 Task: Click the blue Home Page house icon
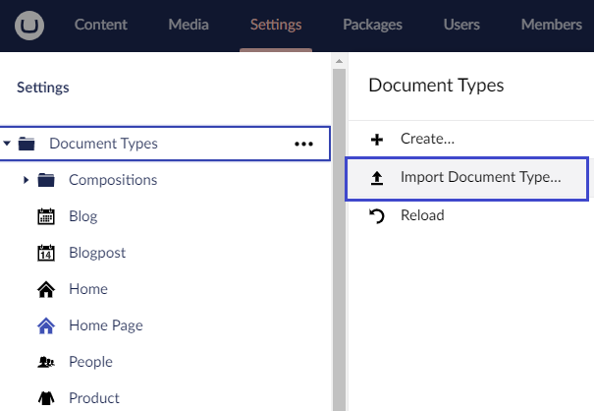[46, 325]
